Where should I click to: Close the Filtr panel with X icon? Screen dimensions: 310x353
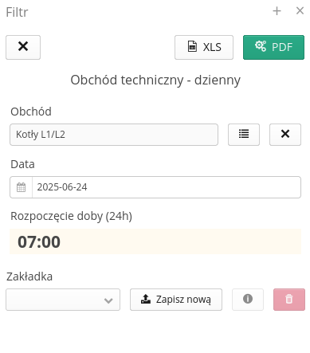[x=300, y=11]
